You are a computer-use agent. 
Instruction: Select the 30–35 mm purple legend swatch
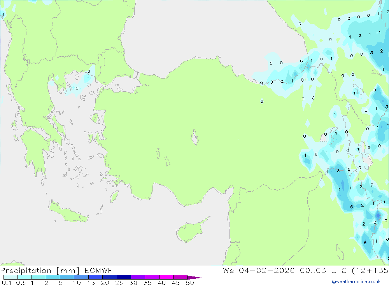point(138,277)
